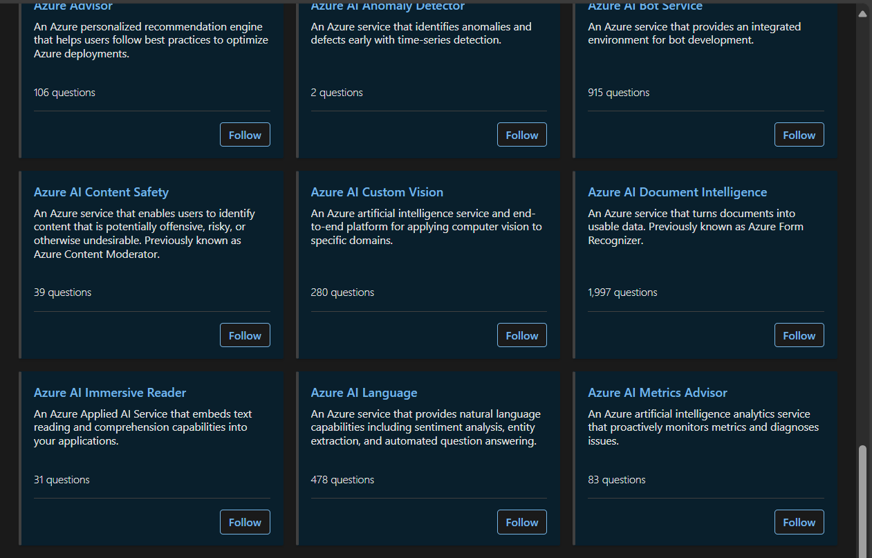The width and height of the screenshot is (872, 558).
Task: Click the '915 questions' count text
Action: (x=618, y=93)
